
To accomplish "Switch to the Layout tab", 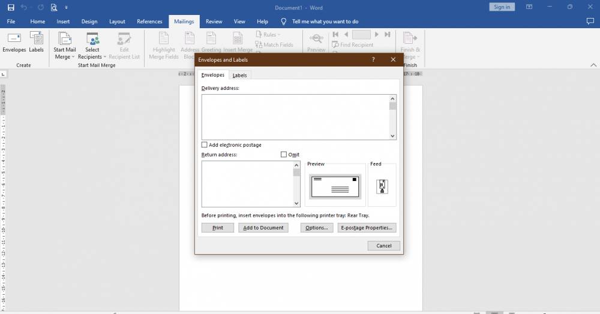I will click(x=117, y=22).
